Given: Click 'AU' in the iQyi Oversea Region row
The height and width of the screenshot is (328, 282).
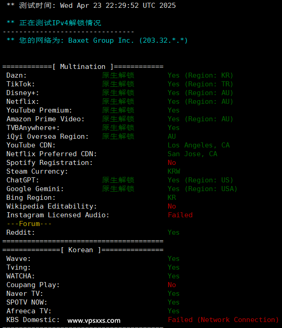Looking at the screenshot, I should point(172,136).
